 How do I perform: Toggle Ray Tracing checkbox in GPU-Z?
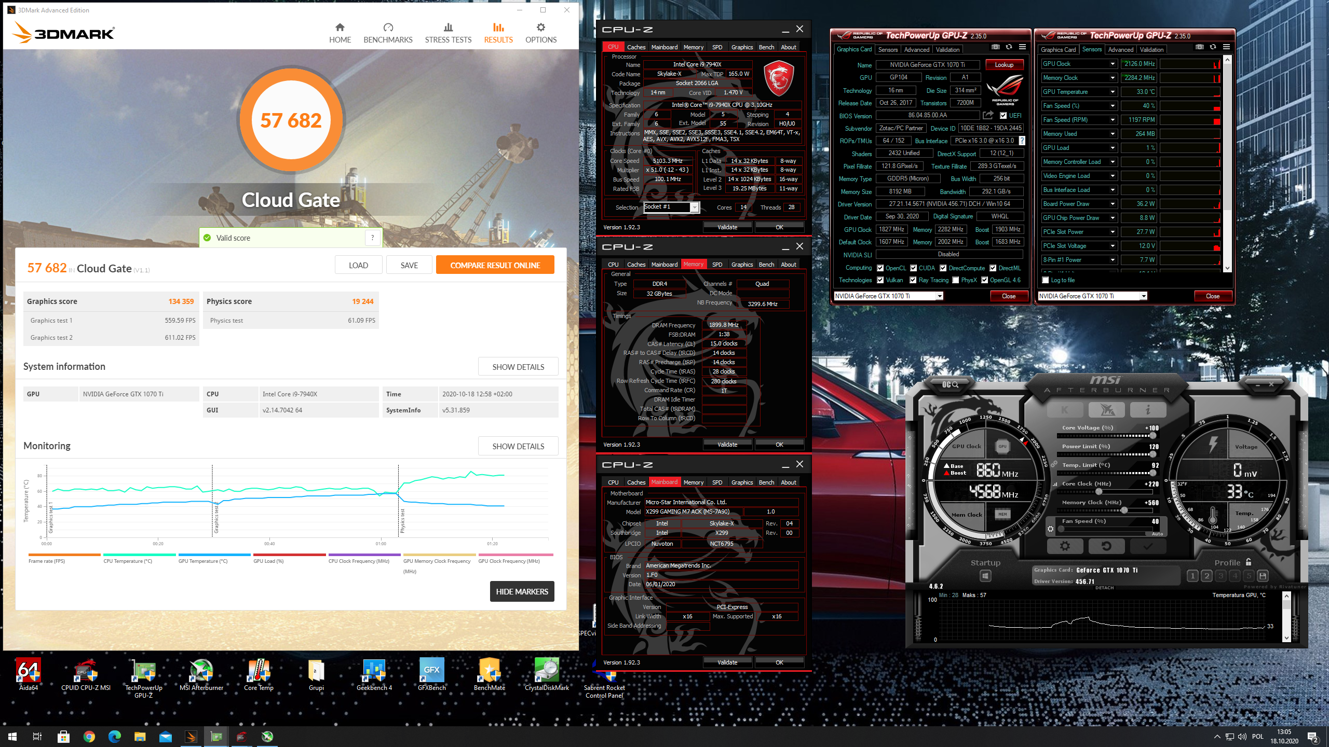(x=913, y=280)
